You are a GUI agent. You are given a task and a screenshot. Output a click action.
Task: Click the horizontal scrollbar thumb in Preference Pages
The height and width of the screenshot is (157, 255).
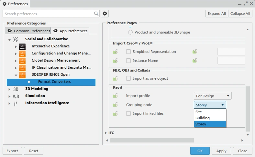[152, 140]
